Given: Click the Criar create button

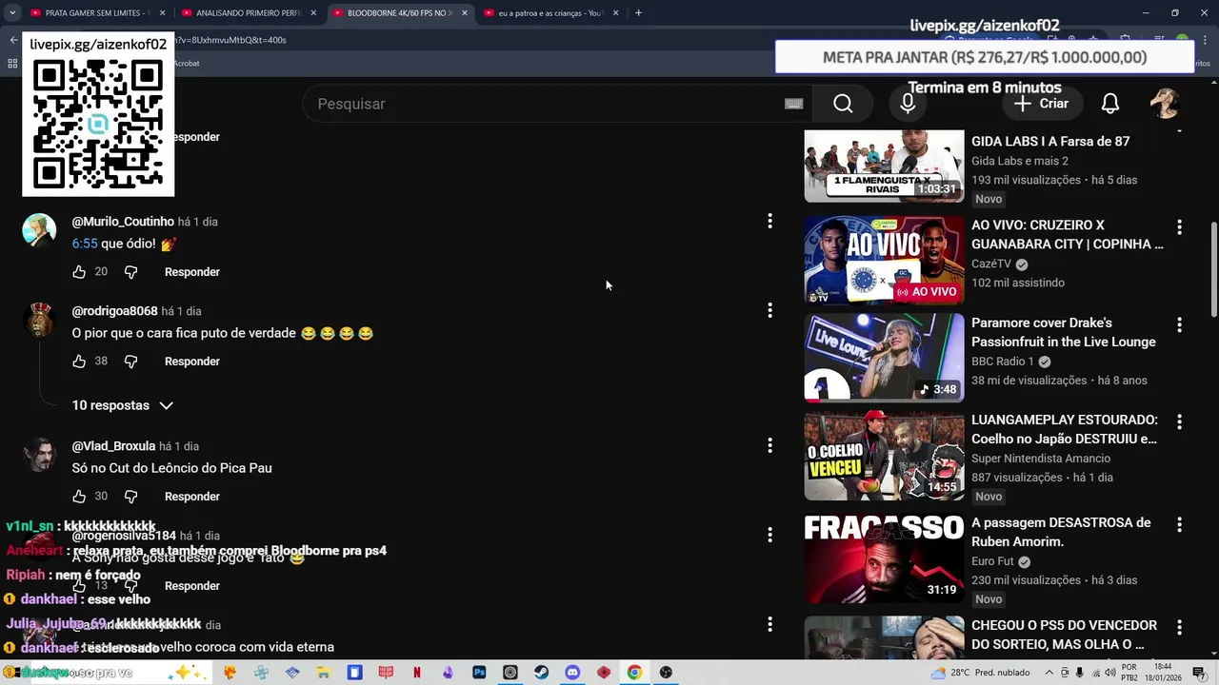Looking at the screenshot, I should click(x=1041, y=104).
